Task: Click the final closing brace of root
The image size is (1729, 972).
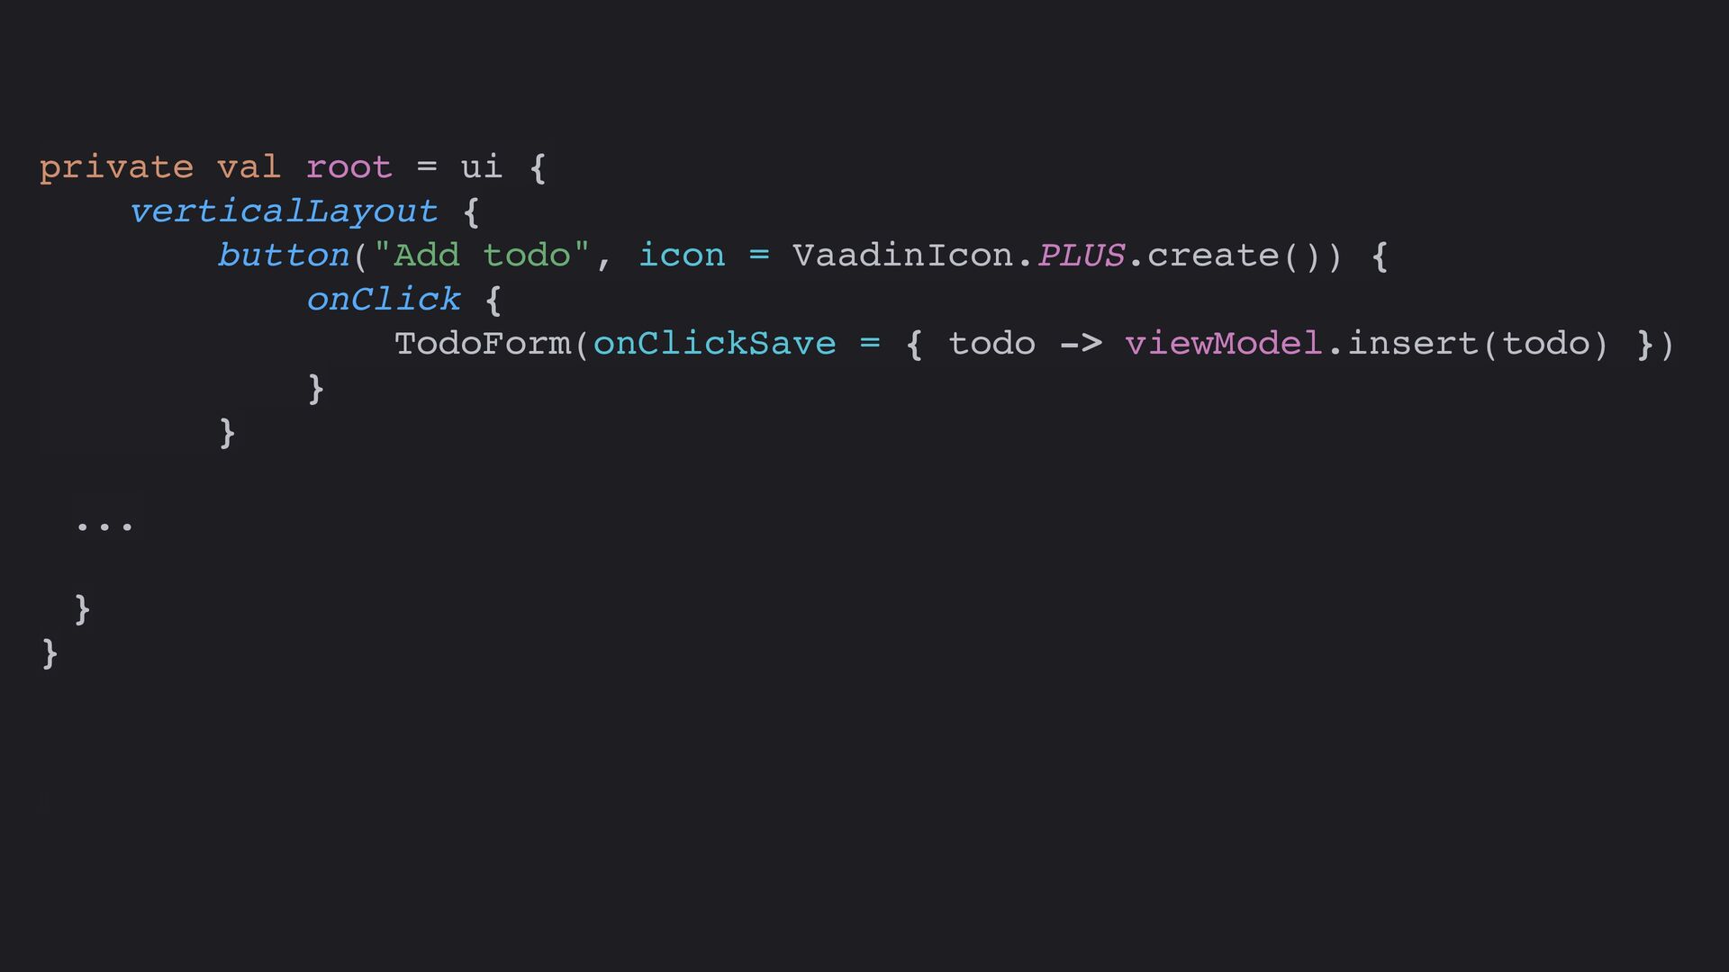Action: pyautogui.click(x=50, y=653)
